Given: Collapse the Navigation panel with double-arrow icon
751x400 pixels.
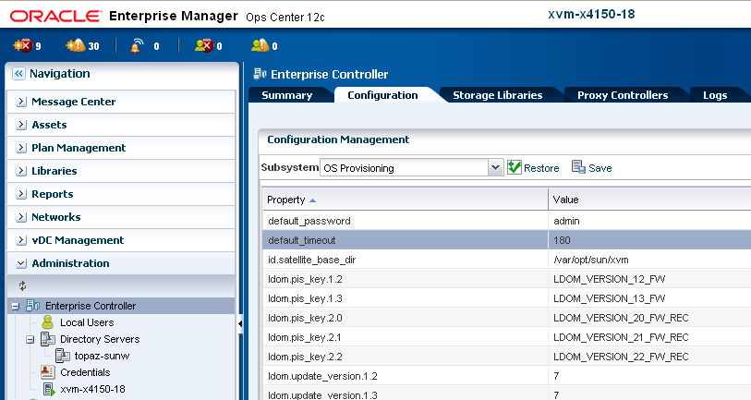Looking at the screenshot, I should click(x=18, y=73).
